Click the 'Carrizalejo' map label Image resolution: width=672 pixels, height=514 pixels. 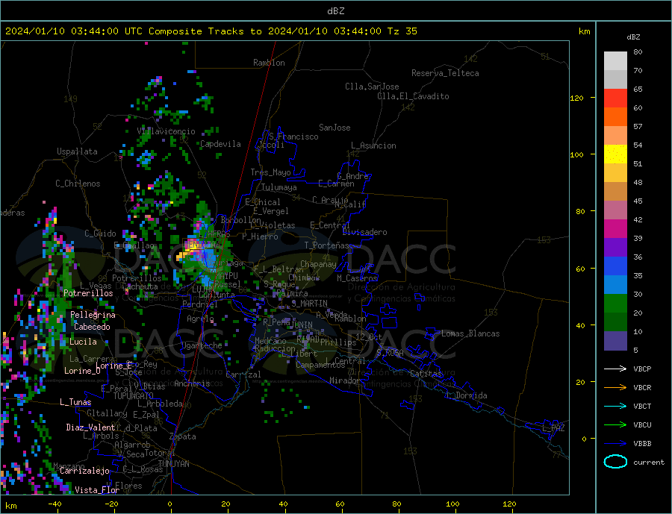[84, 471]
